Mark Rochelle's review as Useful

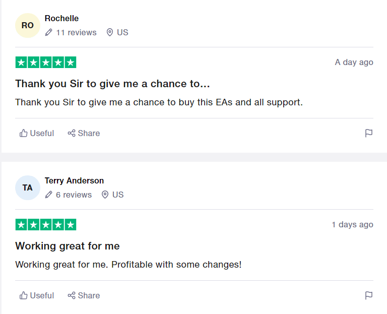pyautogui.click(x=37, y=134)
